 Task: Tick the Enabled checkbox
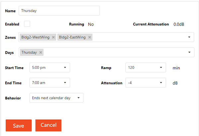click(27, 24)
